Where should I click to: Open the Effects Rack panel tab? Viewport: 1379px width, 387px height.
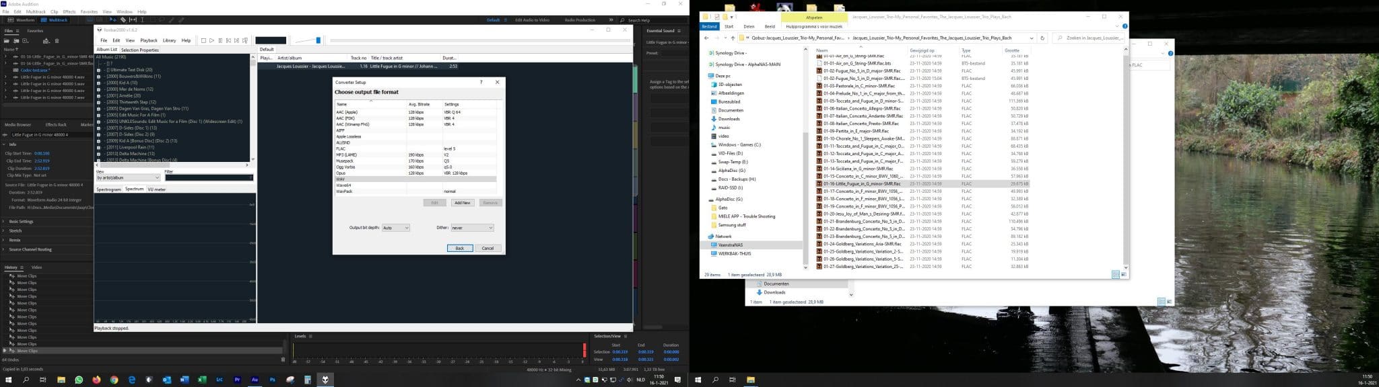[x=56, y=125]
